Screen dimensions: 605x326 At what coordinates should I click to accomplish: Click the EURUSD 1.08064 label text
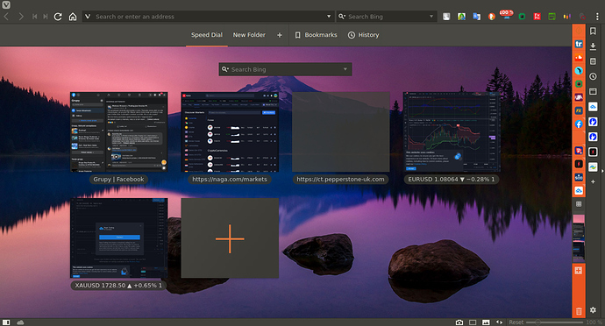coord(452,180)
